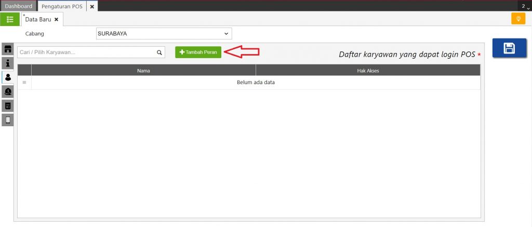Screen dimensions: 532x227
Task: Open the calculator sidebar icon
Action: pyautogui.click(x=8, y=106)
